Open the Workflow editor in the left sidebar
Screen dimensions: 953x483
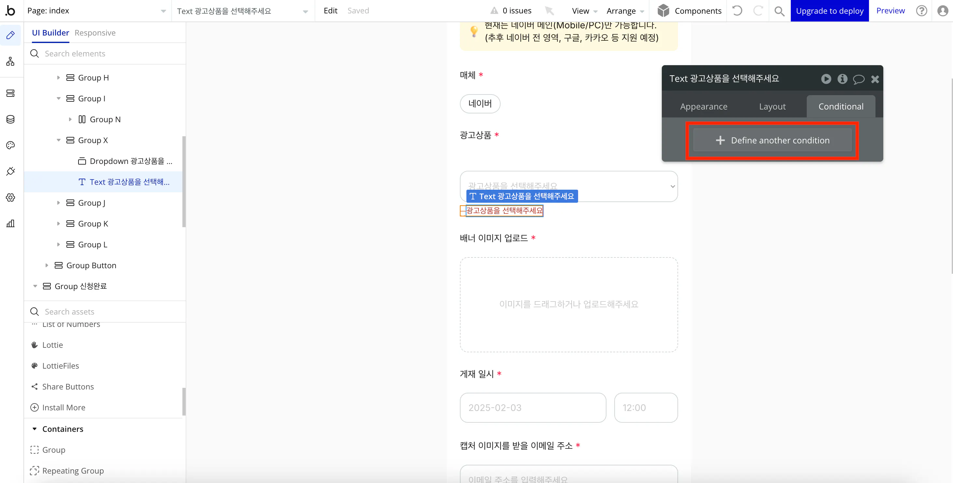click(x=10, y=62)
